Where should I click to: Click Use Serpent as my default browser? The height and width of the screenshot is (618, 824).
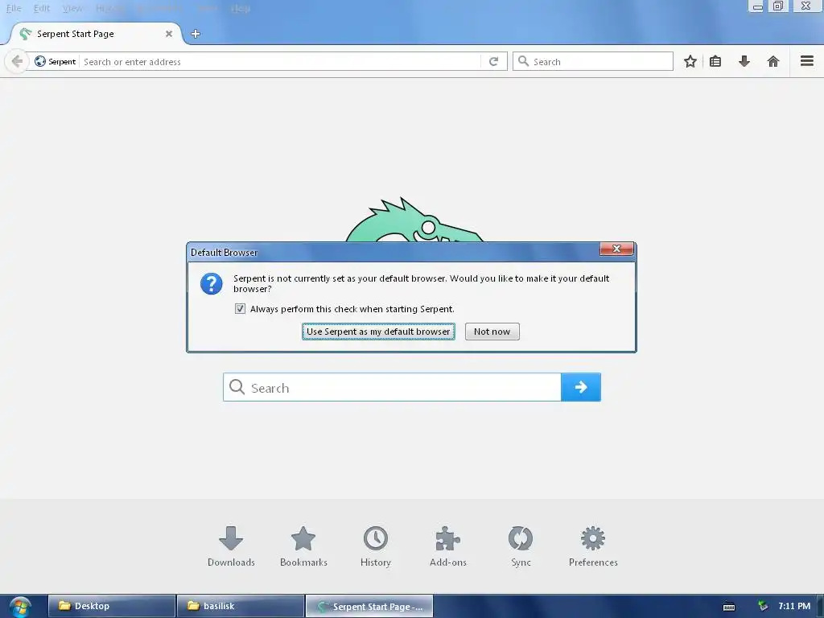(x=378, y=332)
